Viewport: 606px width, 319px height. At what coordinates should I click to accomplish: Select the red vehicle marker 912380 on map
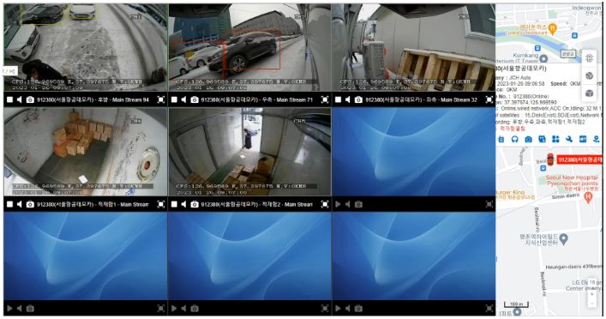click(550, 159)
